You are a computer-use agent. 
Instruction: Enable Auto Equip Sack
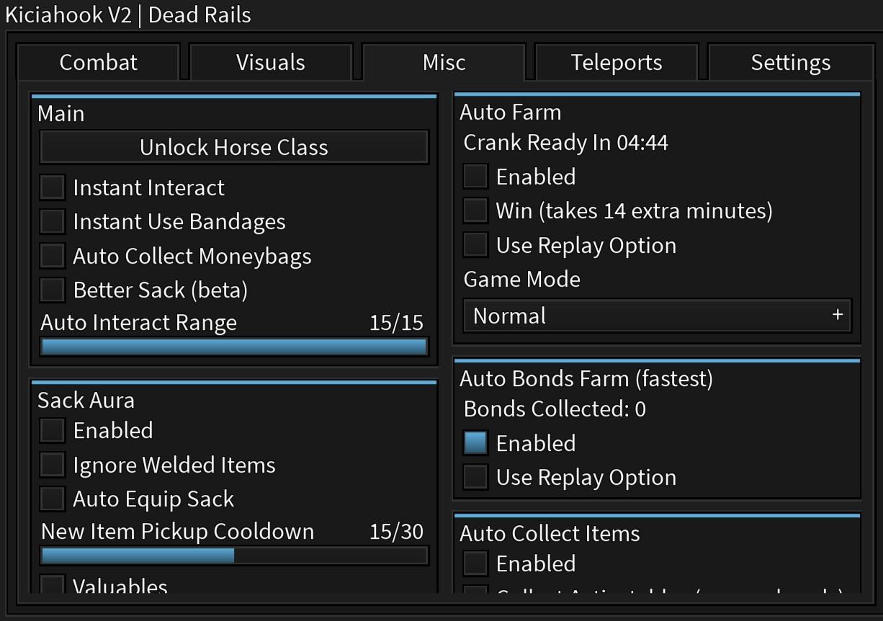(x=53, y=499)
